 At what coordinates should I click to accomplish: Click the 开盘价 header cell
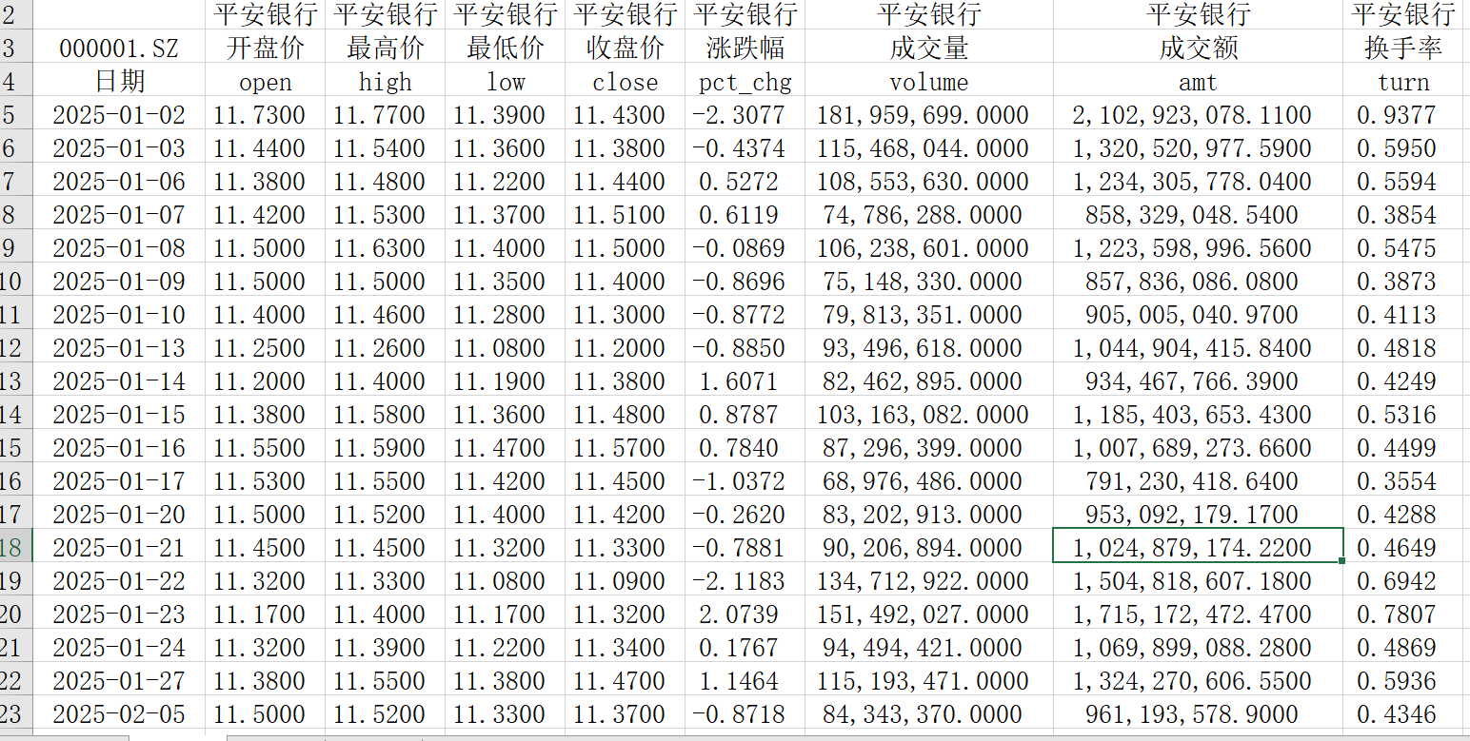pos(265,48)
